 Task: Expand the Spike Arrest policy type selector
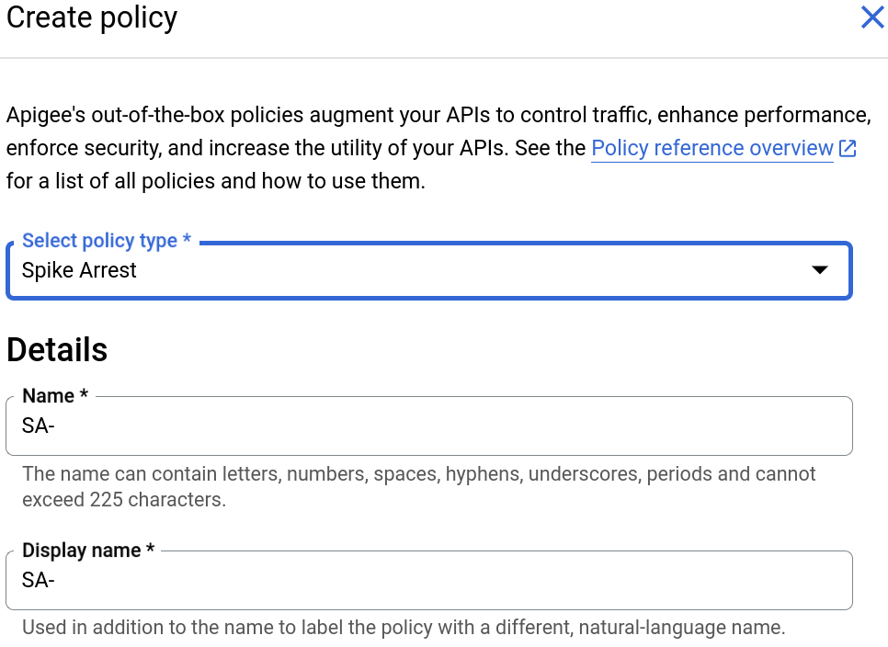tap(429, 270)
